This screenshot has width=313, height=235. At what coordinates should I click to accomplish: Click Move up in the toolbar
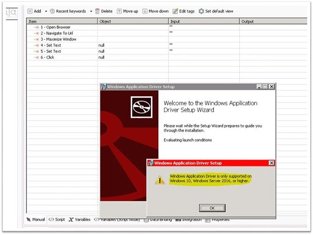127,11
